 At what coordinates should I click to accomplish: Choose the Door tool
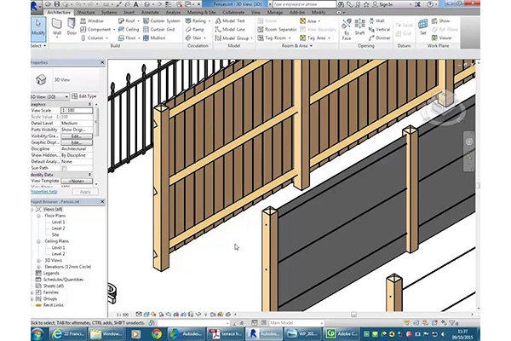(x=72, y=27)
